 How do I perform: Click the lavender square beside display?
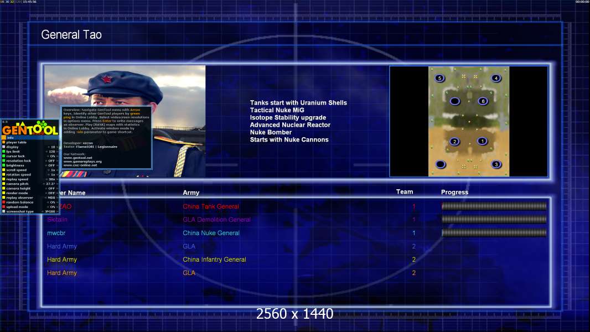pyautogui.click(x=4, y=147)
